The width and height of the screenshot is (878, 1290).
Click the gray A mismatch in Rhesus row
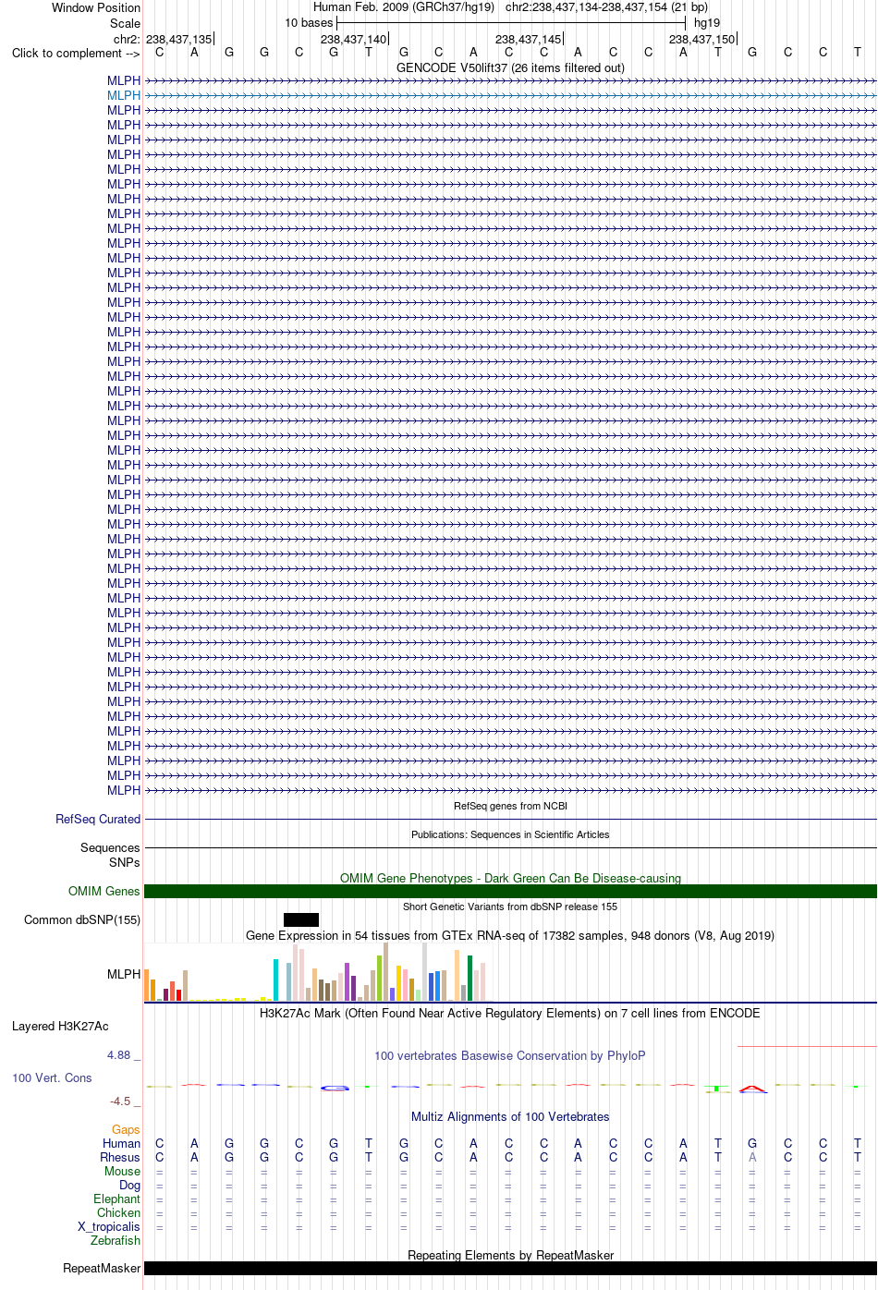[752, 1157]
